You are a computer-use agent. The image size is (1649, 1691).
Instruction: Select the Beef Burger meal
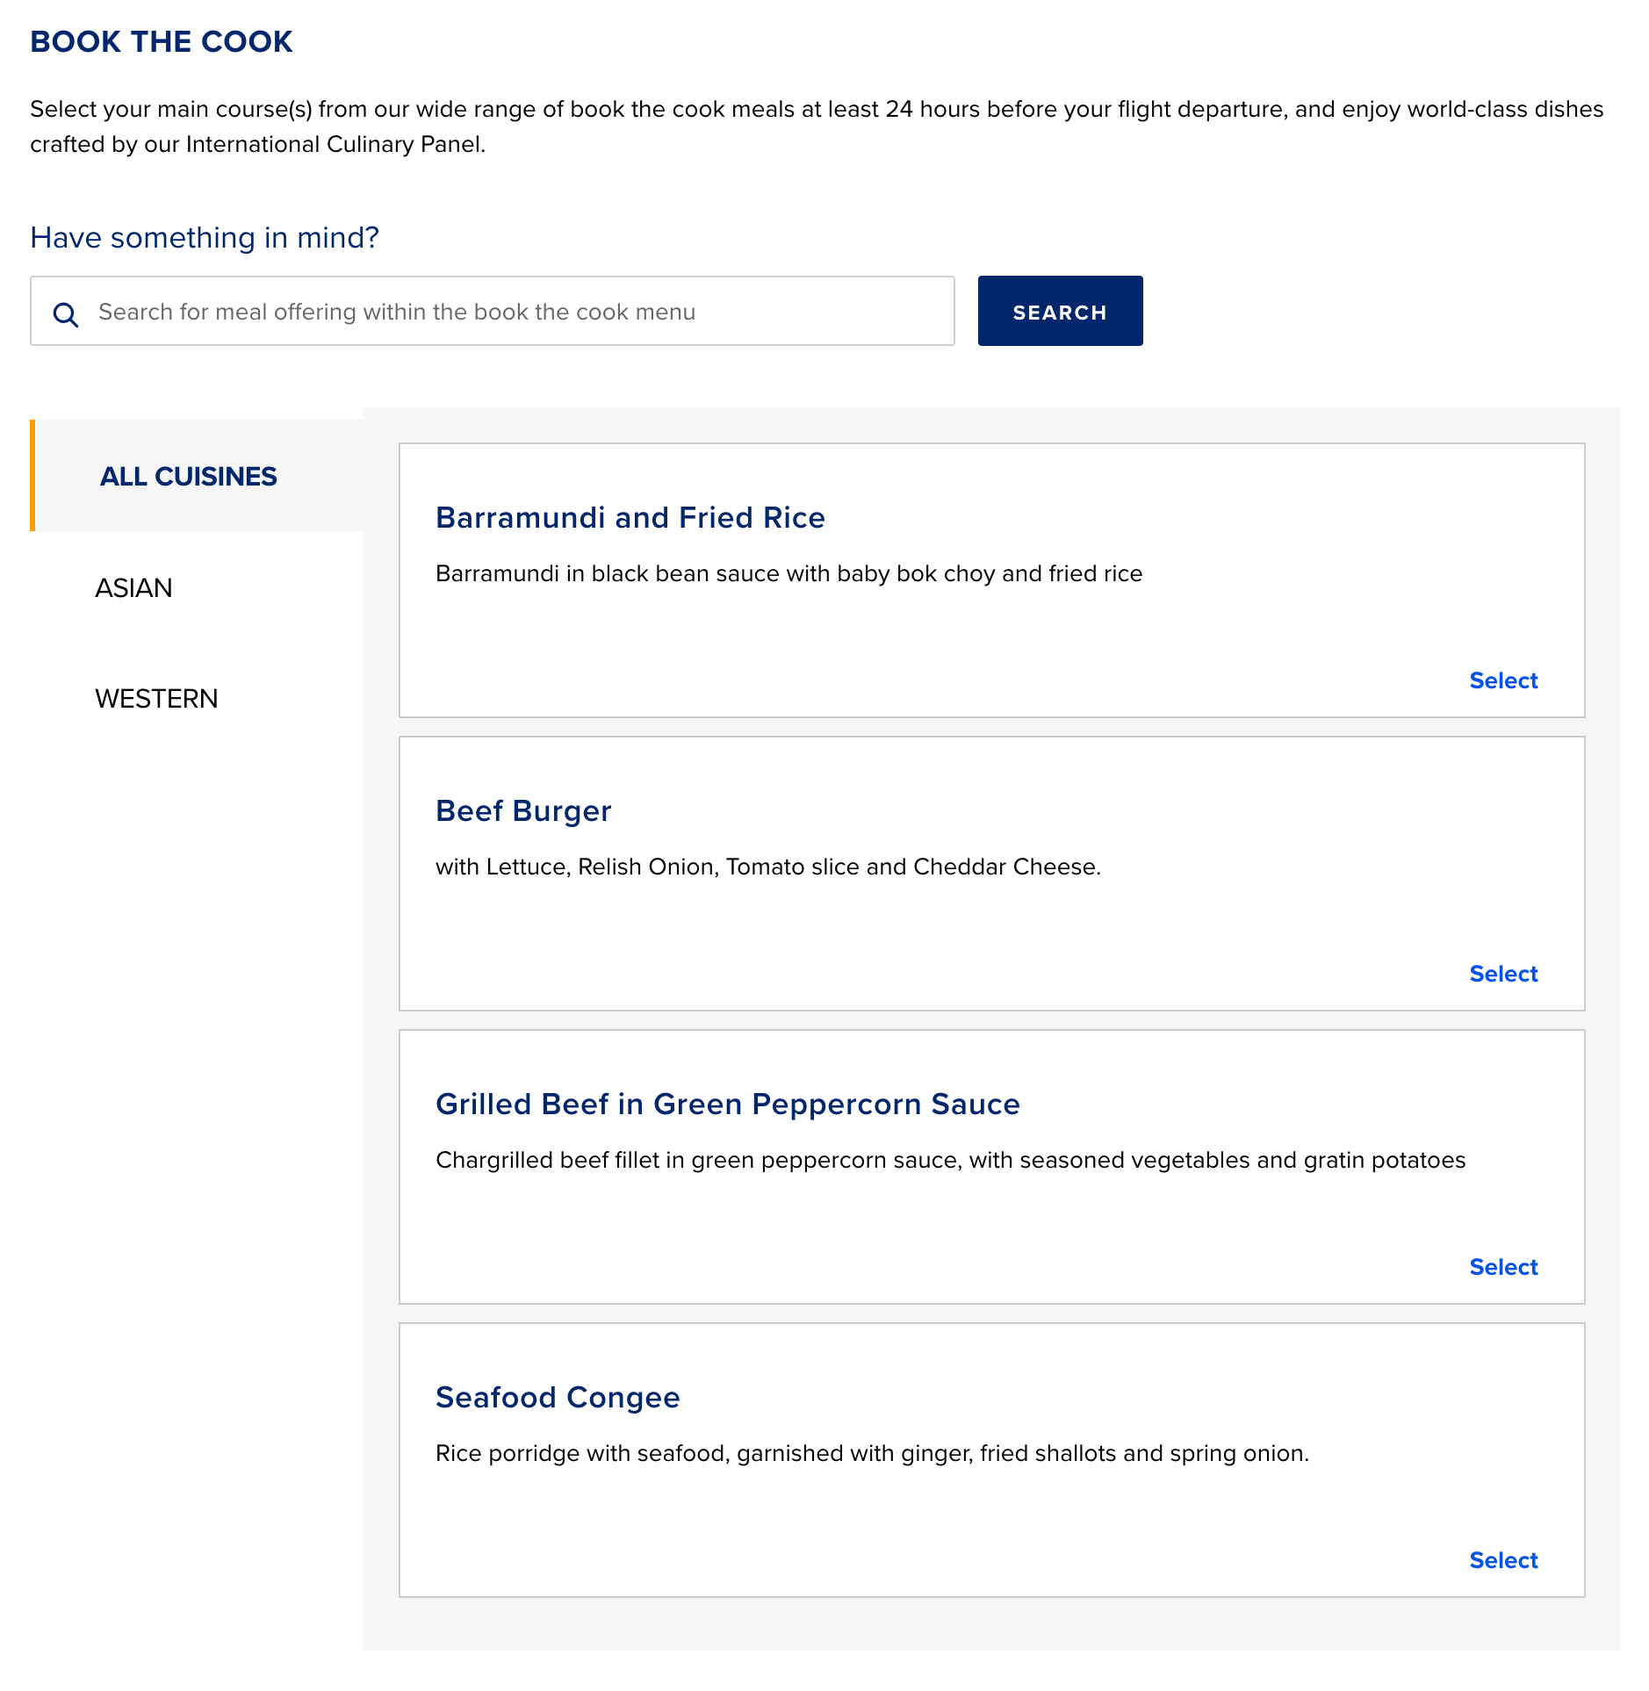[1503, 974]
